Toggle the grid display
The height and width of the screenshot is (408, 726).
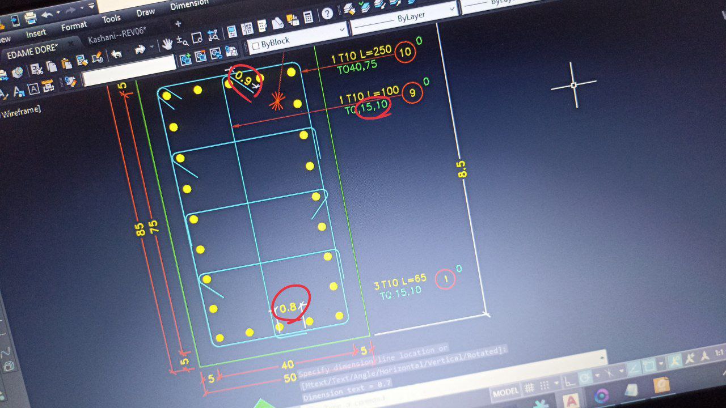coord(529,388)
